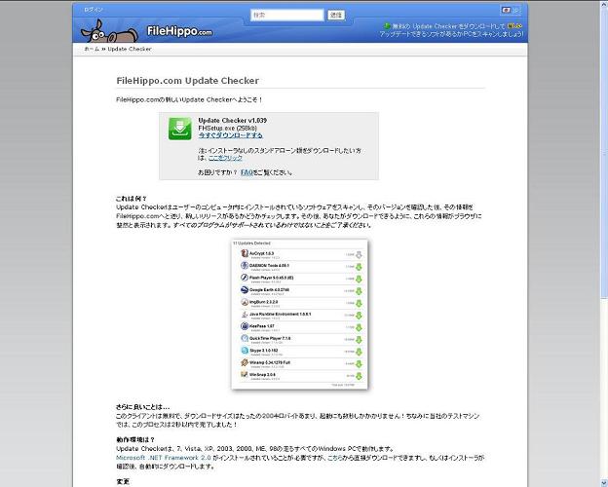Click the 'Update Checker v1.039' title text
This screenshot has width=608, height=487.
(232, 120)
